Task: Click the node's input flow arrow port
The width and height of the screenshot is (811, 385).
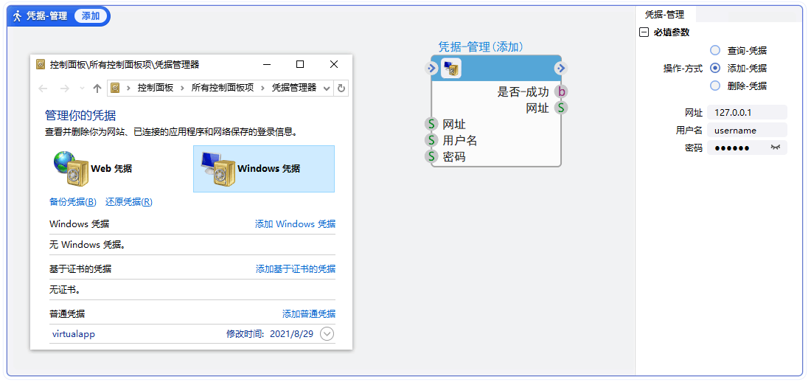Action: (x=432, y=69)
